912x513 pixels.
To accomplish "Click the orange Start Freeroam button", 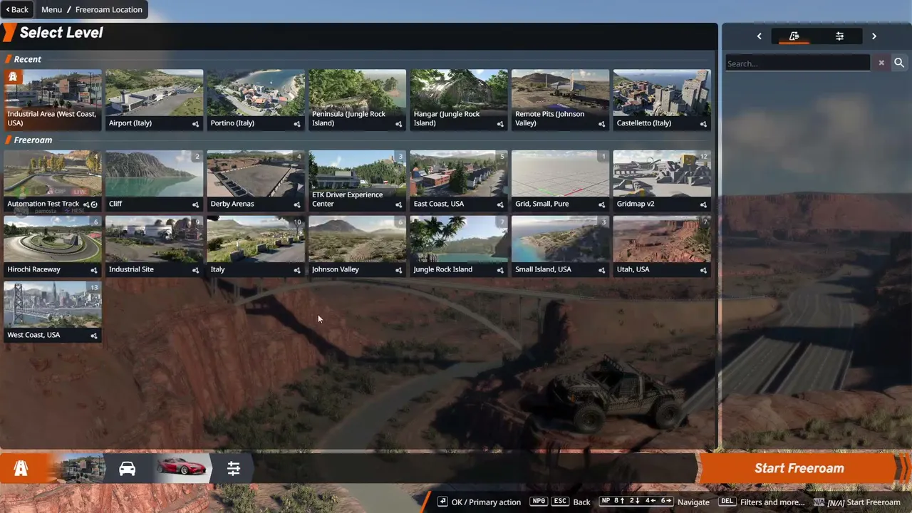I will coord(799,468).
